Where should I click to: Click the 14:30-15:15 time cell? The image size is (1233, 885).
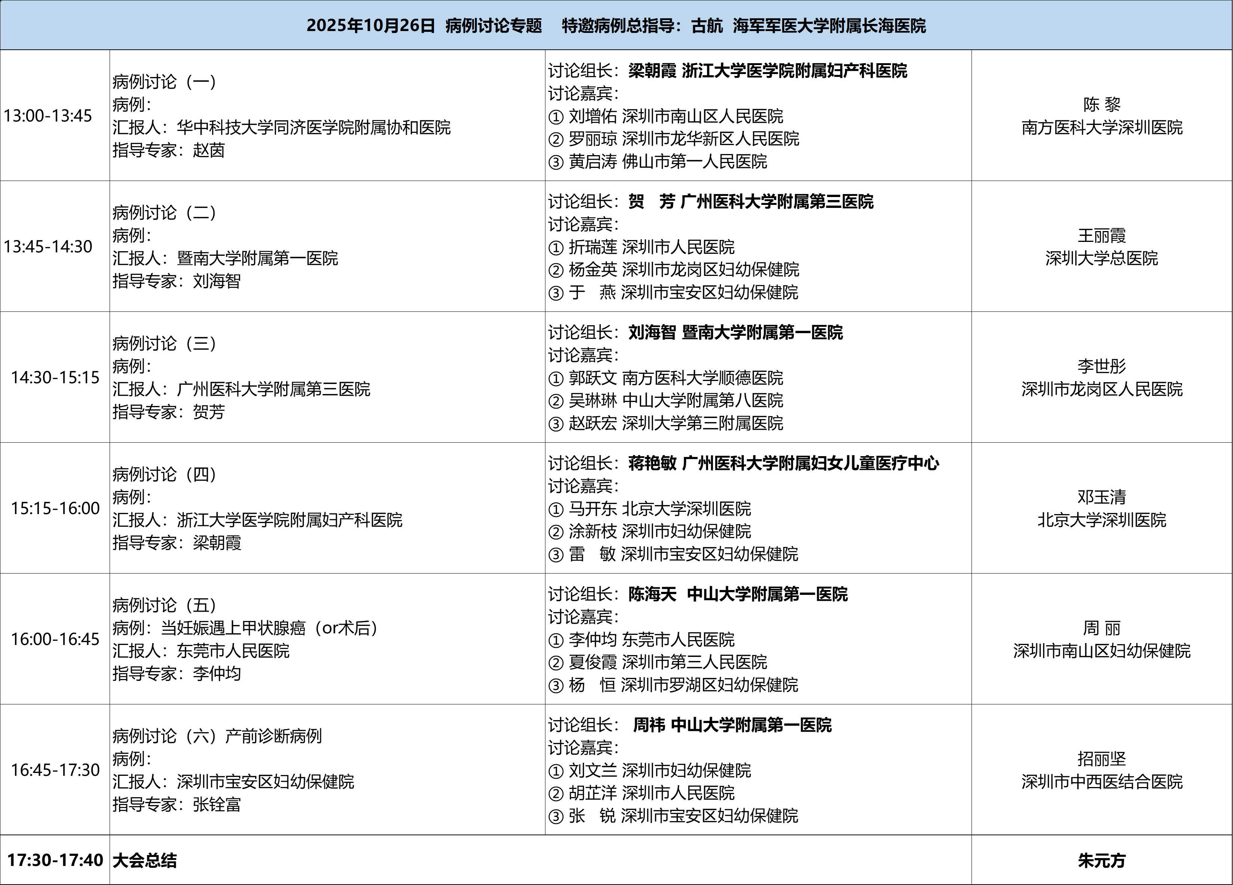(x=55, y=377)
